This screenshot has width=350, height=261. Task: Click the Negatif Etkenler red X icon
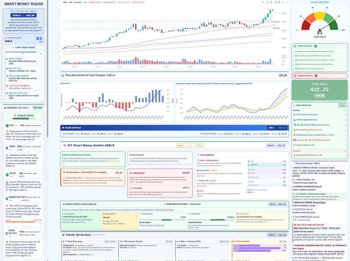coord(295,75)
